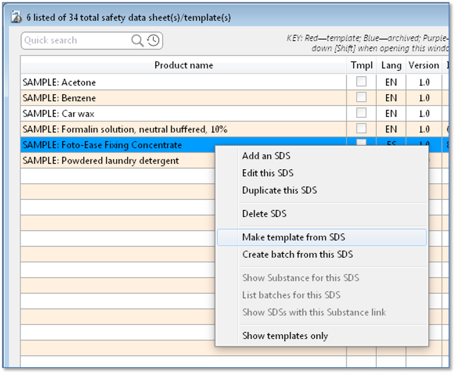Viewport: 455px width, 374px height.
Task: Click the magnifier search icon
Action: coord(137,40)
